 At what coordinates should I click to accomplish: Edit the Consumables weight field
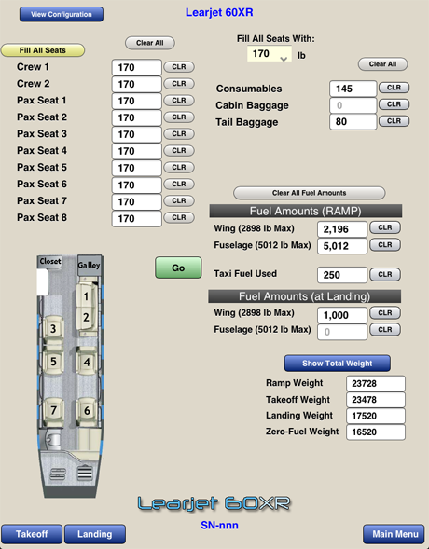tap(353, 89)
